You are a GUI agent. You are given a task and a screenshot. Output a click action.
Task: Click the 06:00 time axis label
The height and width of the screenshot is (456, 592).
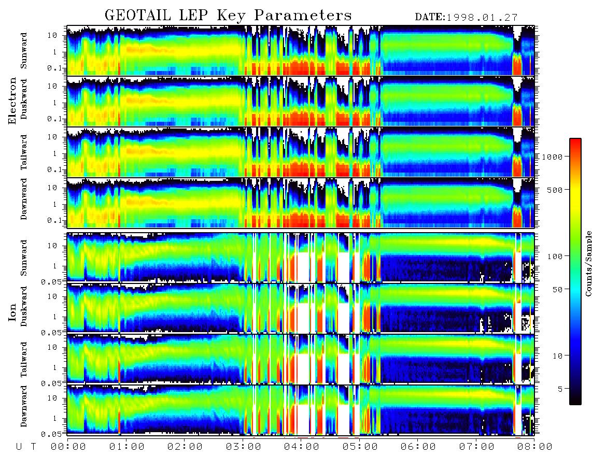point(418,447)
